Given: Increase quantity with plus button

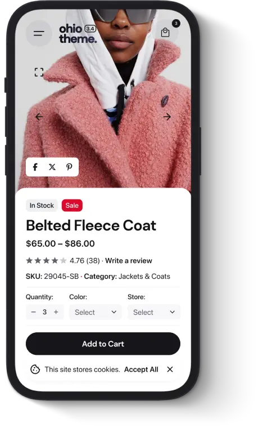Looking at the screenshot, I should point(56,312).
